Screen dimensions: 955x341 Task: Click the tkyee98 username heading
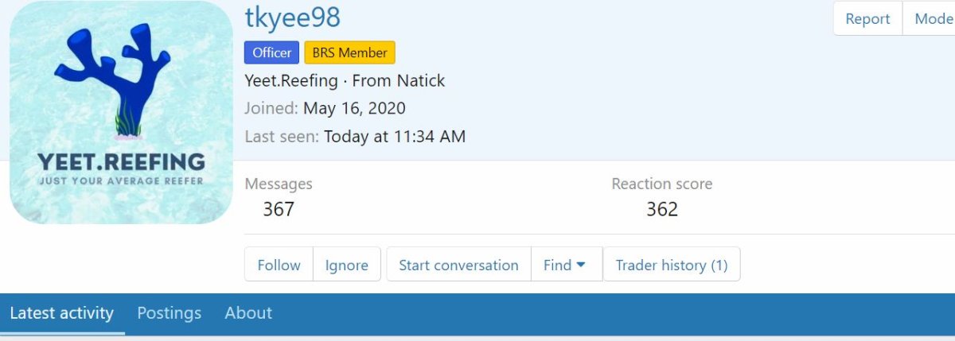(293, 17)
